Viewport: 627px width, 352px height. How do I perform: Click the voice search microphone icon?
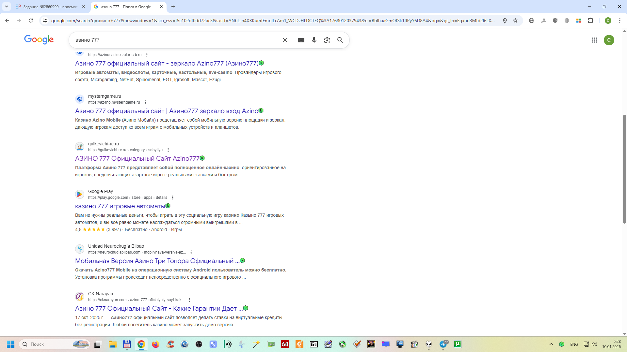314,40
